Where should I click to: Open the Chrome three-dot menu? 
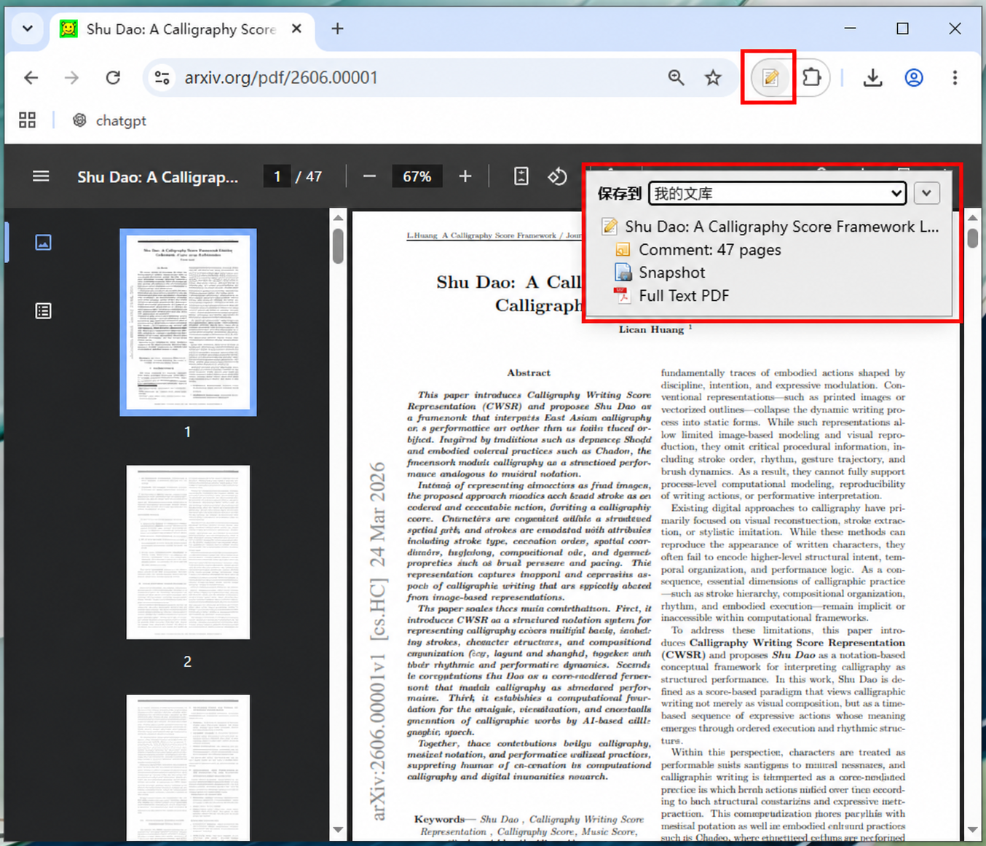(x=955, y=77)
